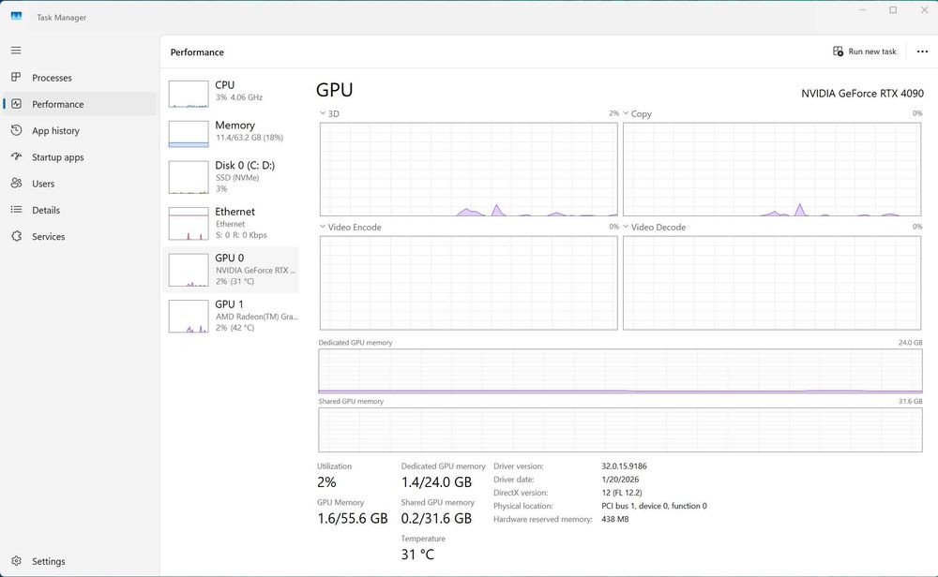
Task: Select the GPU 0 mini graph thumbnail
Action: 189,270
